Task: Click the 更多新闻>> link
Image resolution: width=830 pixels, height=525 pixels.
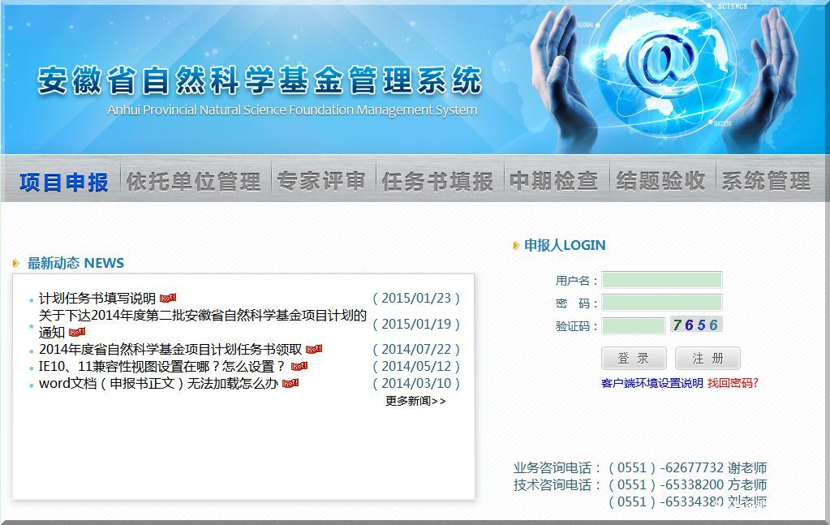Action: (415, 401)
